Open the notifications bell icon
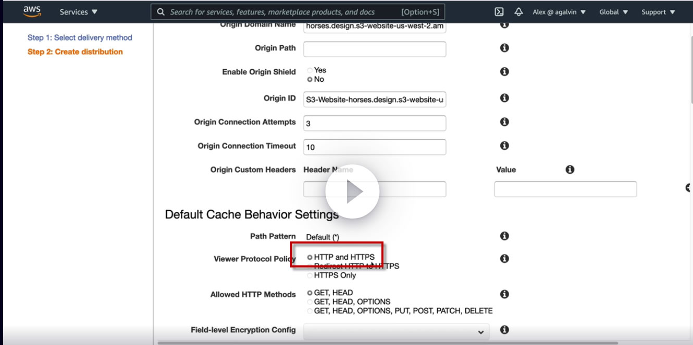The width and height of the screenshot is (693, 345). (x=518, y=12)
